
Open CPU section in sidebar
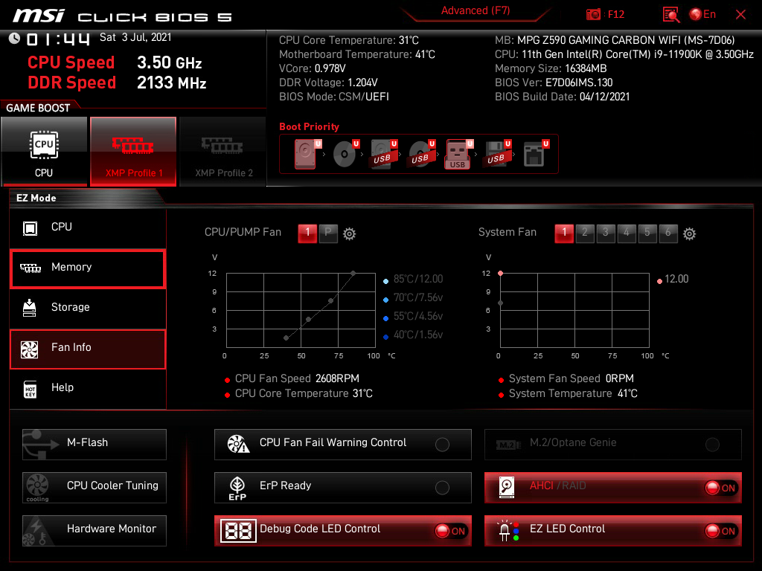coord(88,228)
